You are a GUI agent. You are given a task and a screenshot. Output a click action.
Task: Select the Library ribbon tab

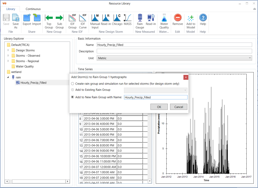[x=11, y=9]
